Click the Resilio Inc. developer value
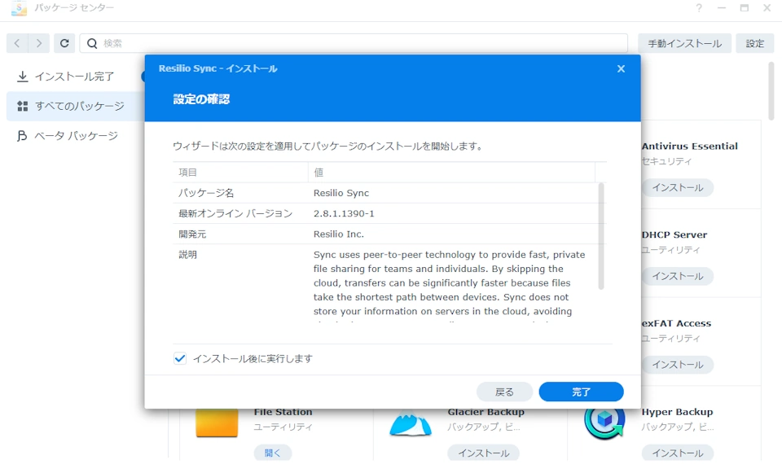Screen dimensions: 782x464 coord(339,234)
